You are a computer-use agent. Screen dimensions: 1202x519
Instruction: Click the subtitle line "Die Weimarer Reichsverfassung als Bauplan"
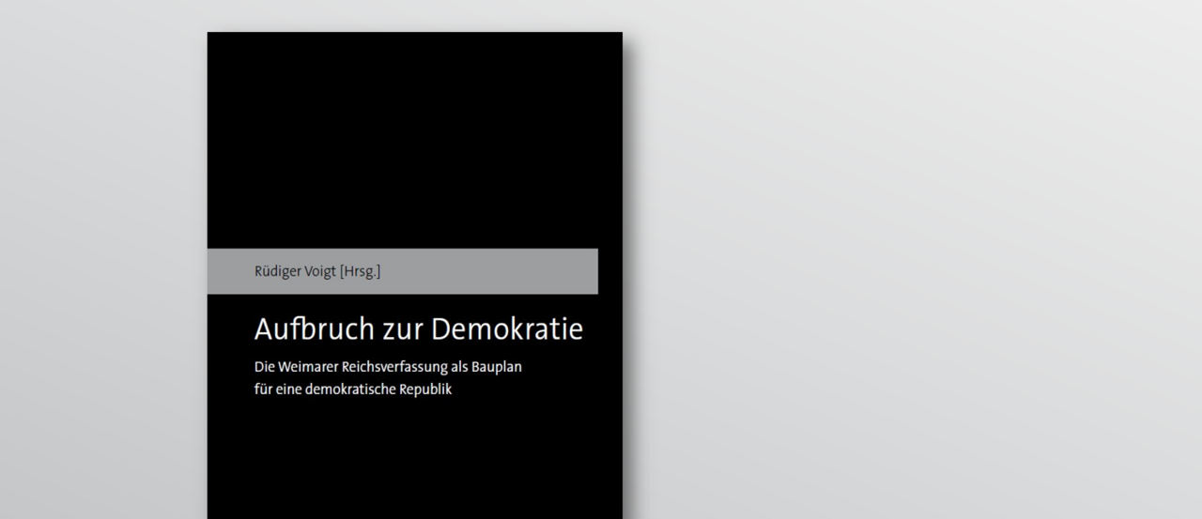coord(387,367)
